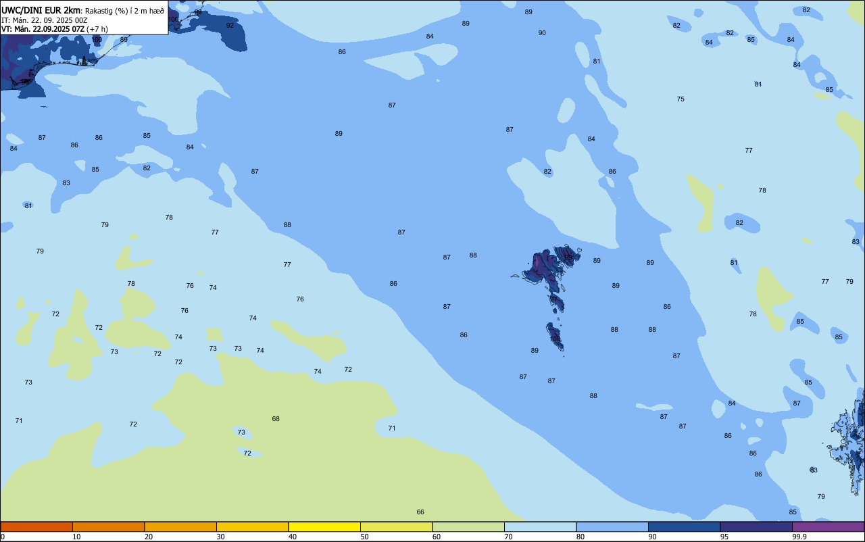
Task: Click the 95–99.9 deep indigo legend swatch
Action: coord(756,526)
